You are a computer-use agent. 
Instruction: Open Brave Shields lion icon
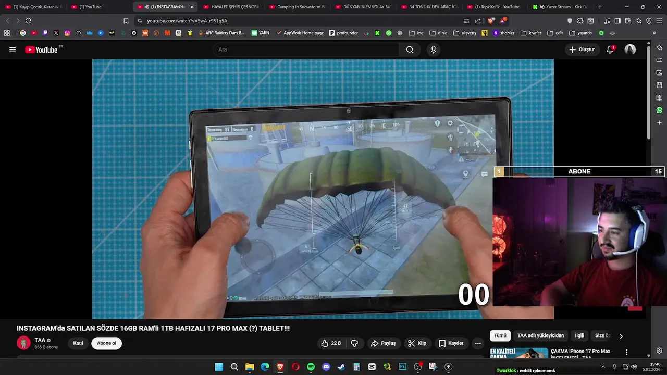tap(491, 21)
